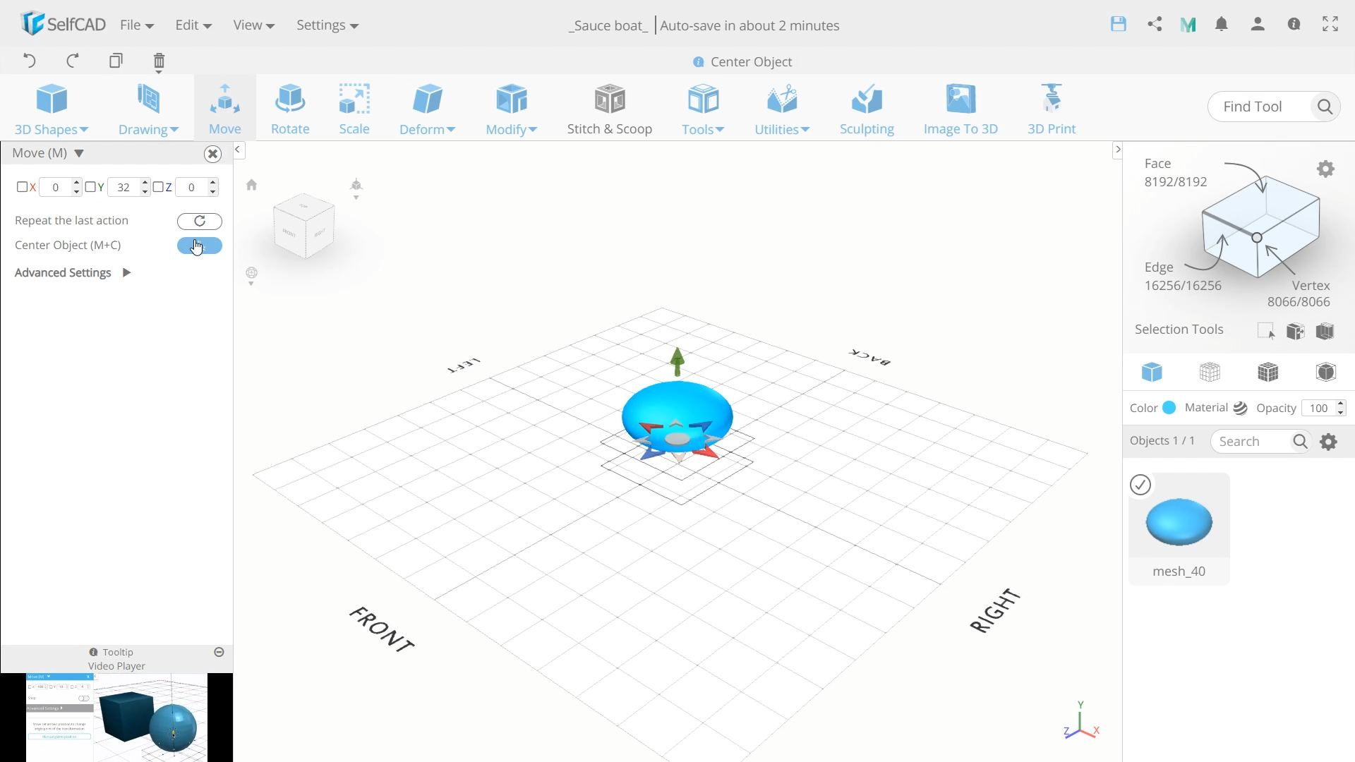Click the info help icon
The width and height of the screenshot is (1355, 762).
[x=1294, y=24]
